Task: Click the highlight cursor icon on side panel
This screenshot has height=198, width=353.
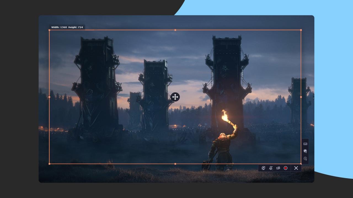Action: 305,151
